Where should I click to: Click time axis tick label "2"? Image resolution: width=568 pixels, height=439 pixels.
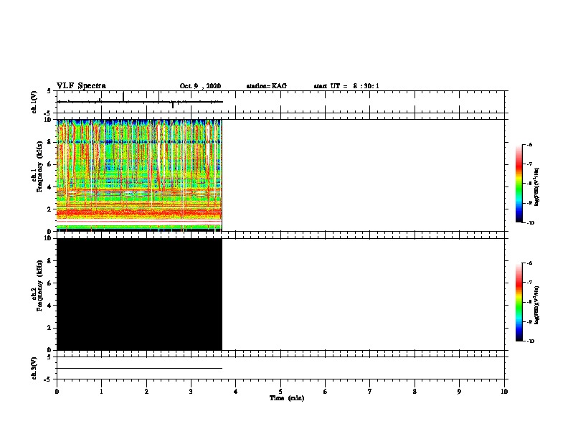pos(146,392)
